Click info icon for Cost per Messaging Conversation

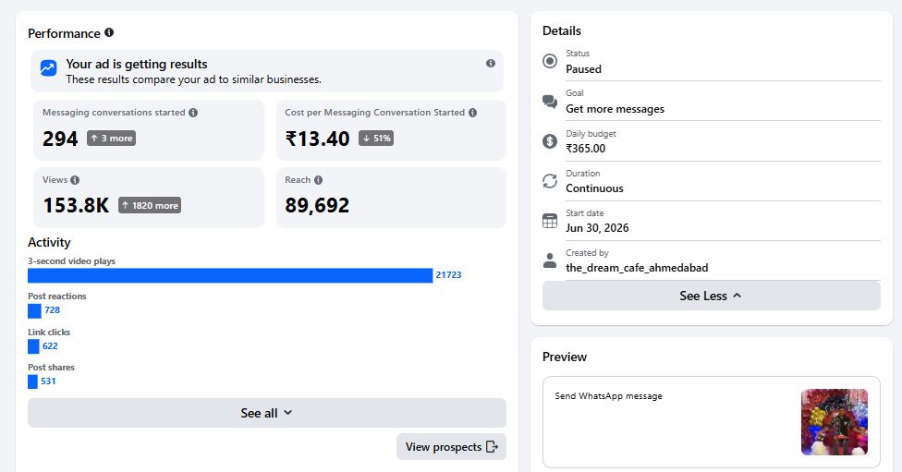tap(473, 113)
